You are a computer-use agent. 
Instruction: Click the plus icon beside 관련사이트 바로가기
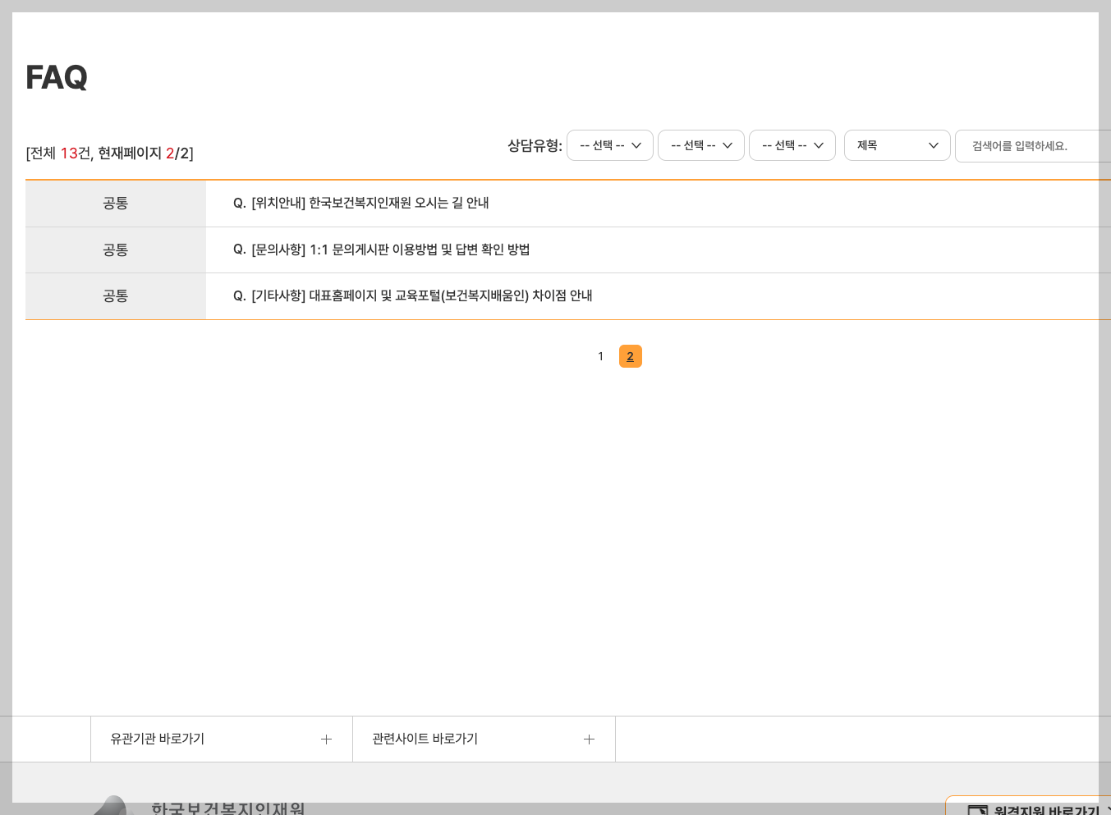coord(589,739)
